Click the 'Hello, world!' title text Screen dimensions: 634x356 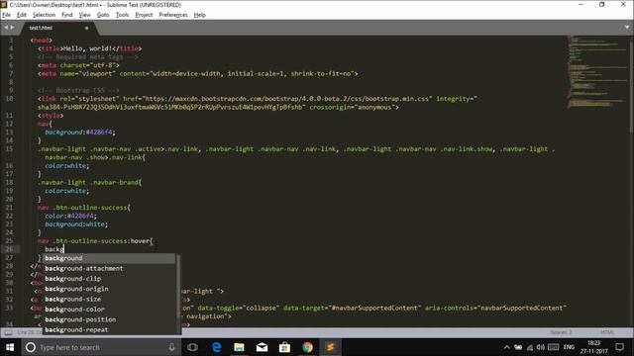point(88,48)
